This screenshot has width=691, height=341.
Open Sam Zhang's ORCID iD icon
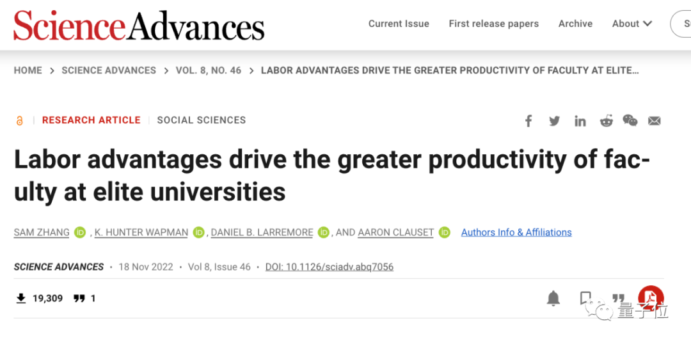pyautogui.click(x=80, y=232)
